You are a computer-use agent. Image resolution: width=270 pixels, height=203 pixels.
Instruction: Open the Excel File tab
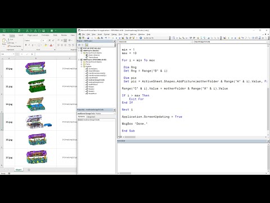[3, 35]
